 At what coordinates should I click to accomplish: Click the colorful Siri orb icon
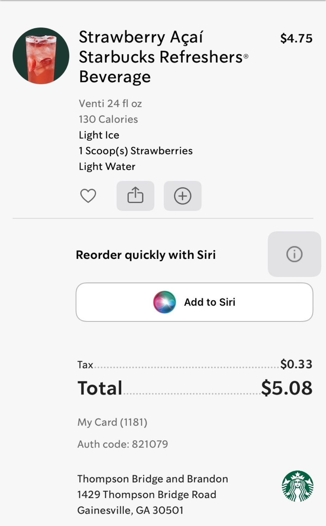[x=164, y=302]
